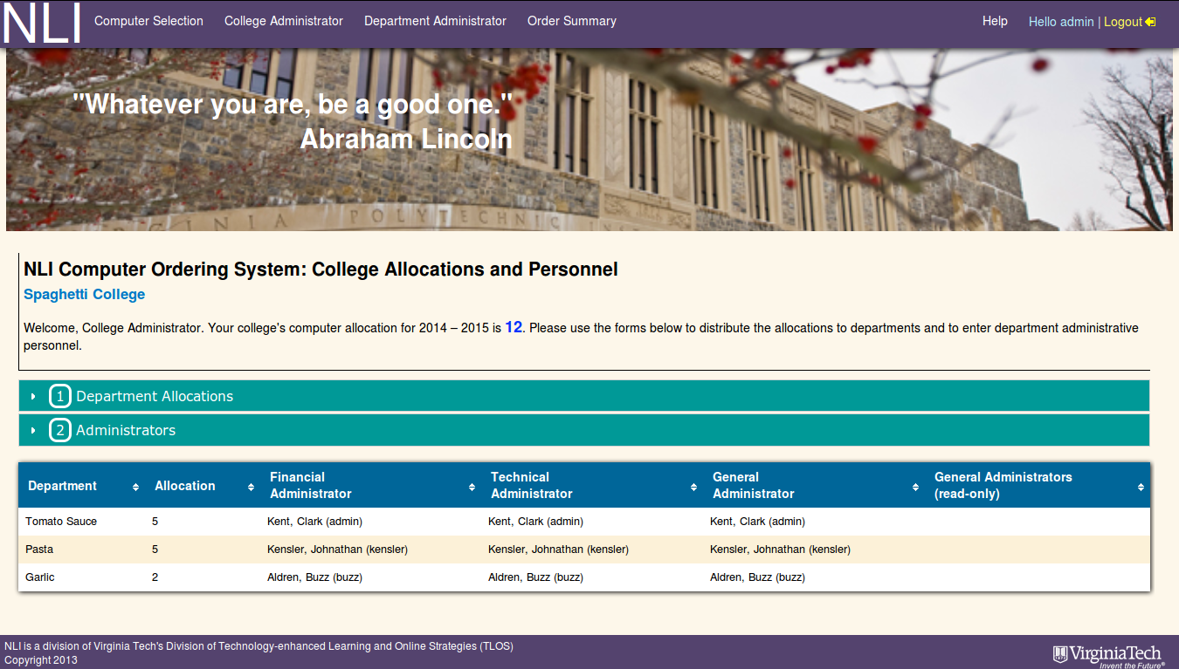Click the Virginia Tech footer logo
This screenshot has width=1179, height=669.
[1108, 654]
